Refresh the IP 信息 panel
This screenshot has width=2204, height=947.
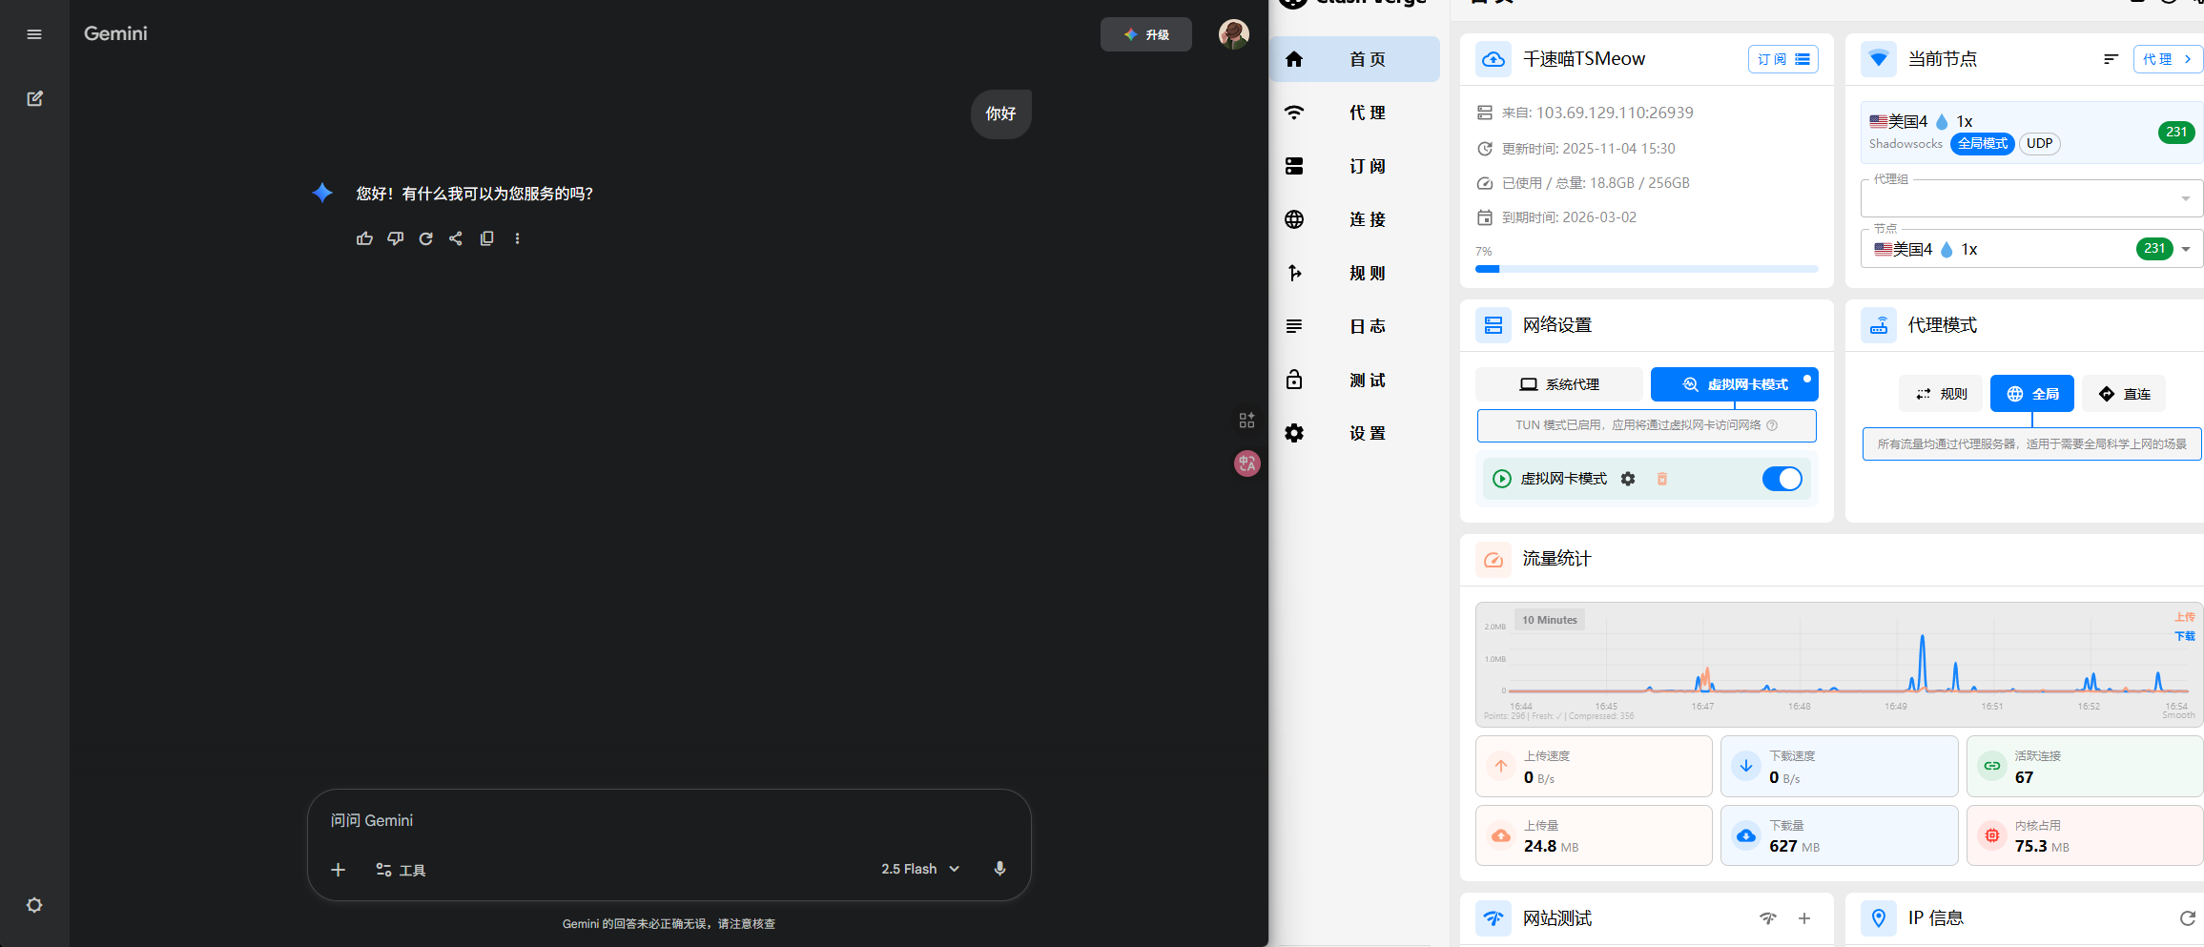pyautogui.click(x=2187, y=918)
